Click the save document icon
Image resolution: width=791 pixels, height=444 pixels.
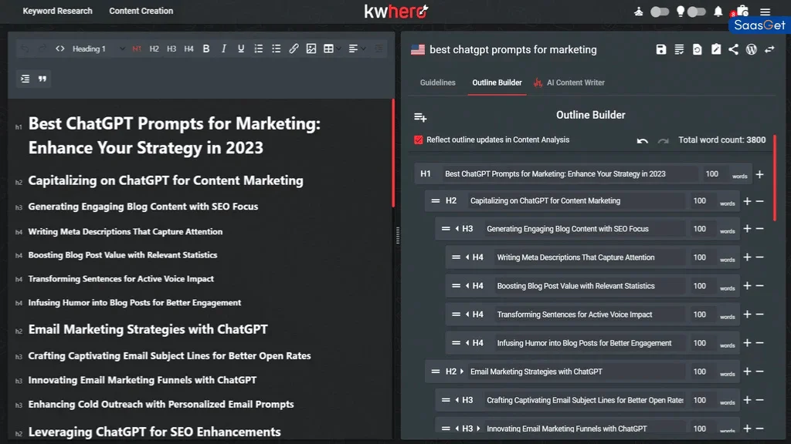pos(661,49)
